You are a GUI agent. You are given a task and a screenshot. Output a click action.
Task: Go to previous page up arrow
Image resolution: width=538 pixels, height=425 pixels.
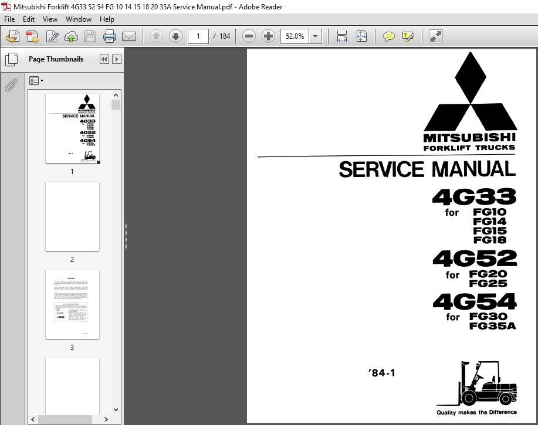point(156,36)
